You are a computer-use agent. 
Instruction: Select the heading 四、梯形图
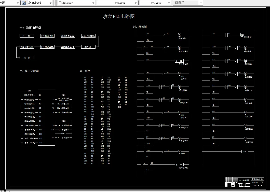[x=140, y=27]
